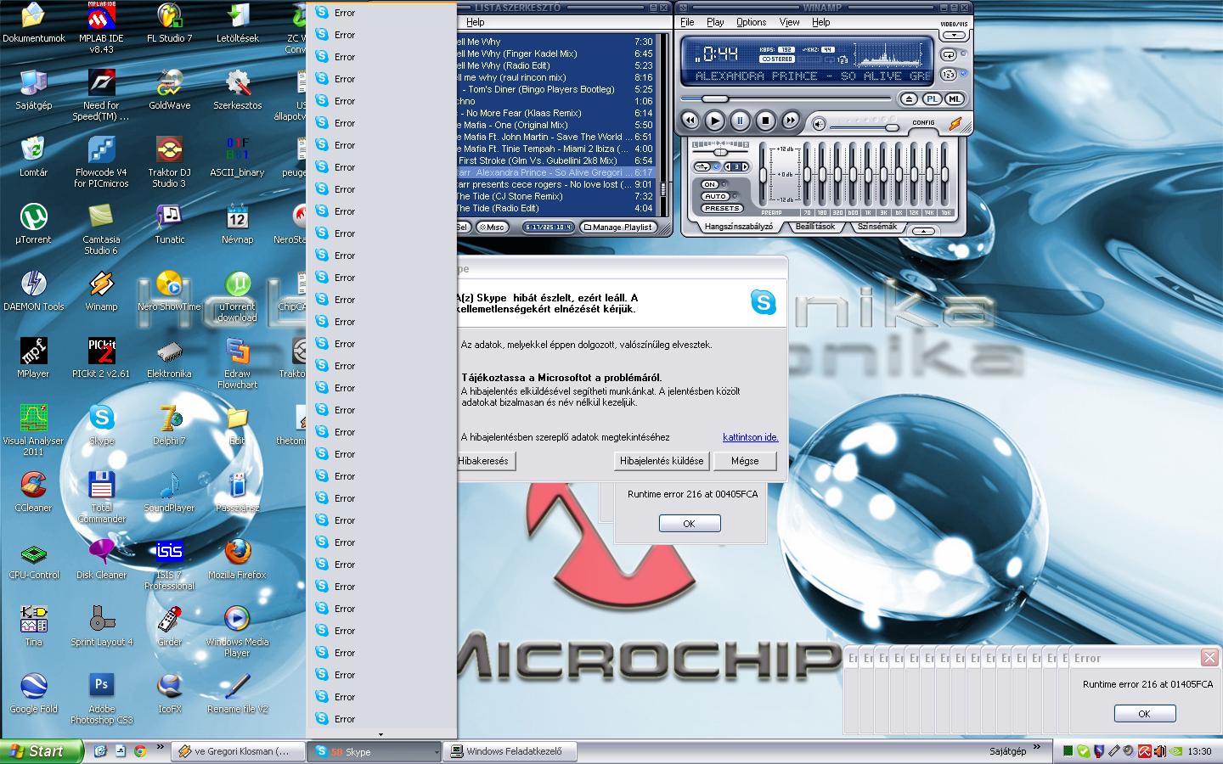Expand Skype taskbar group dropdown arrow

point(437,752)
